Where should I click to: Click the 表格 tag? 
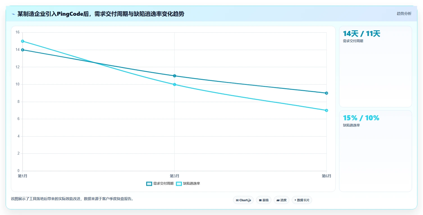[x=264, y=200]
